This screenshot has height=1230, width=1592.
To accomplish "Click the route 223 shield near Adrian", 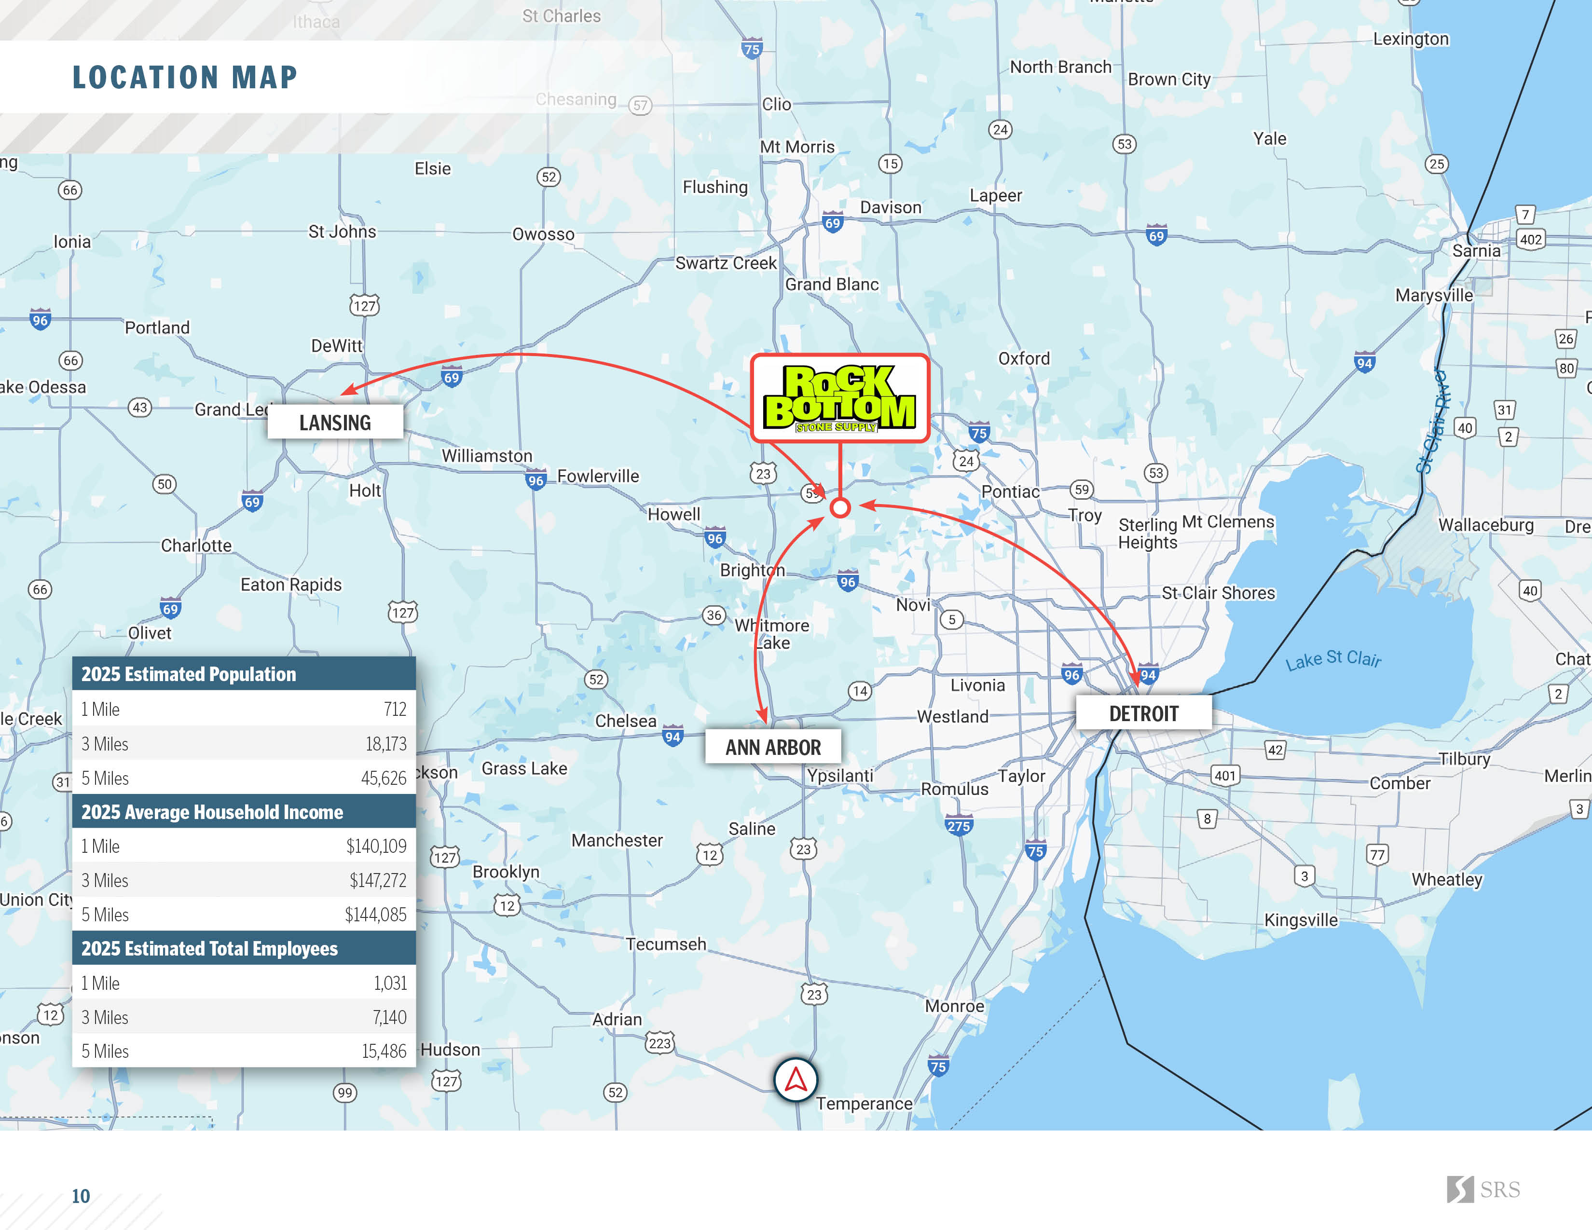I will coord(659,1043).
